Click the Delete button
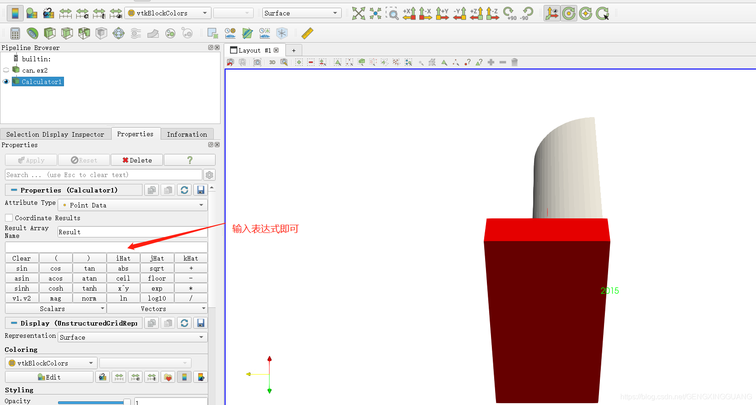 click(x=137, y=160)
